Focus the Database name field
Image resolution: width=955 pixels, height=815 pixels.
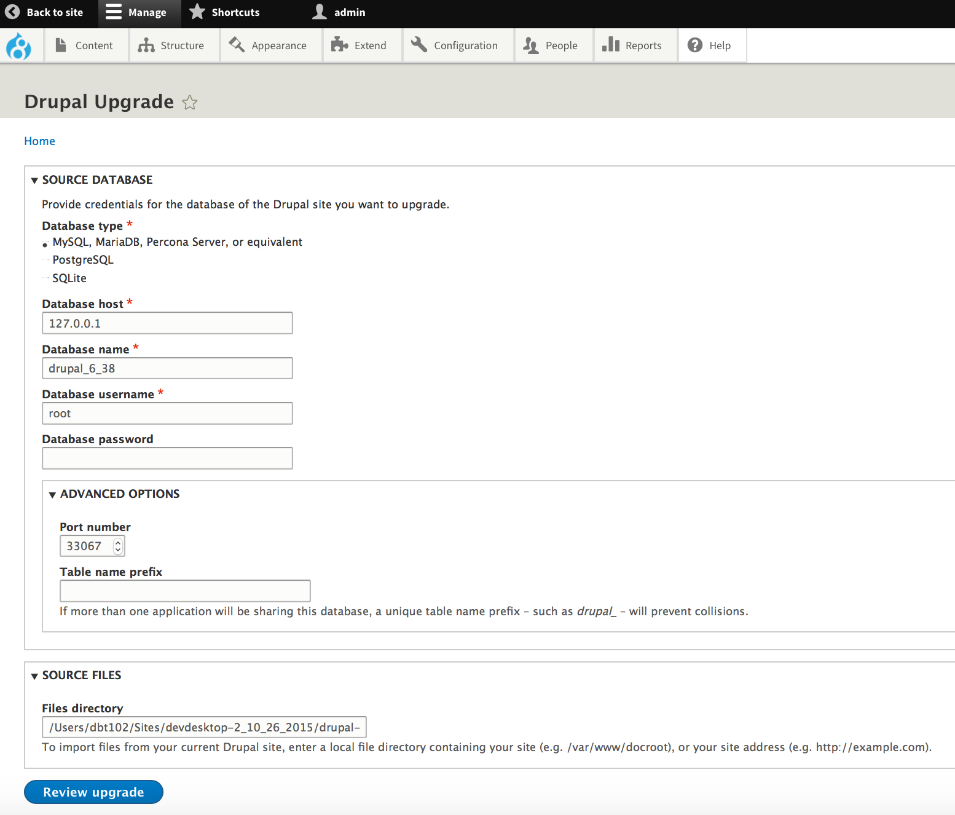point(167,368)
